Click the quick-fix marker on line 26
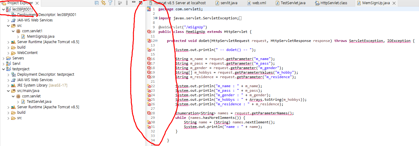 tap(149, 104)
